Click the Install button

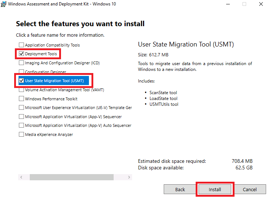(215, 189)
